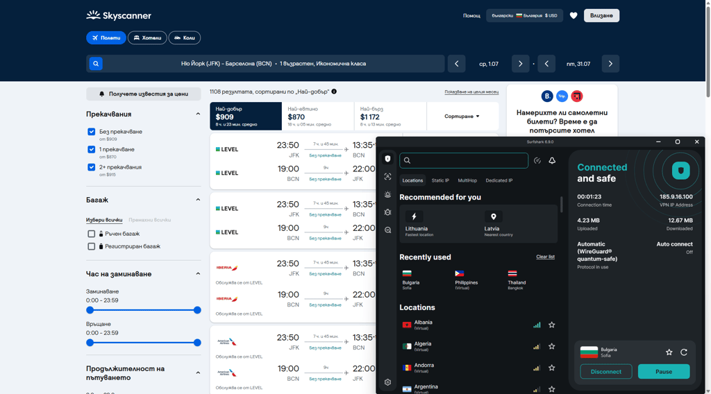Switch to Surfshark Static IP tab
Screen dimensions: 711x394
point(440,180)
